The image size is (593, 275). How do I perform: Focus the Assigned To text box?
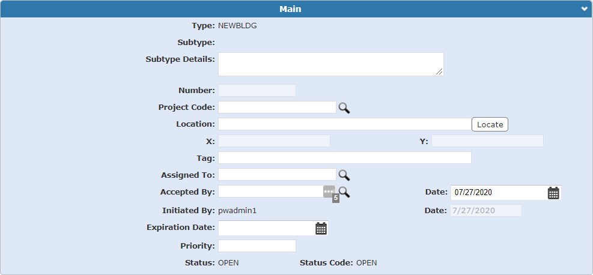(x=276, y=175)
